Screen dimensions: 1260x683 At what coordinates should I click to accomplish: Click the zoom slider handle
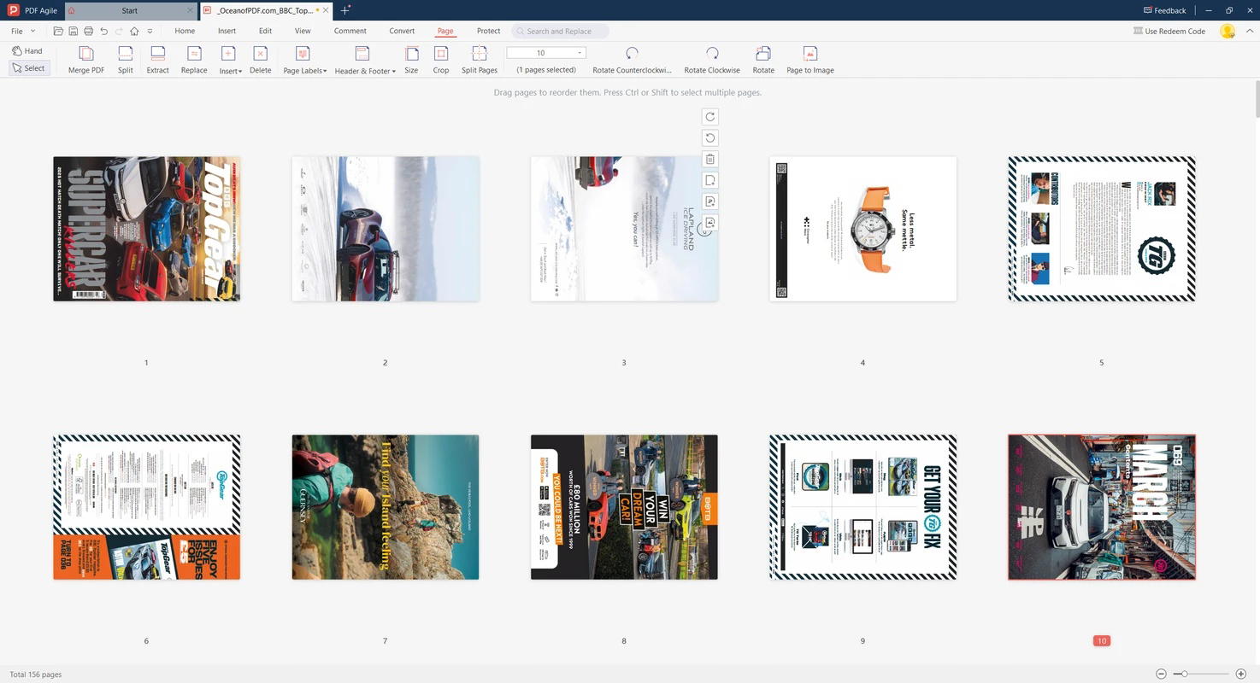pyautogui.click(x=1185, y=674)
